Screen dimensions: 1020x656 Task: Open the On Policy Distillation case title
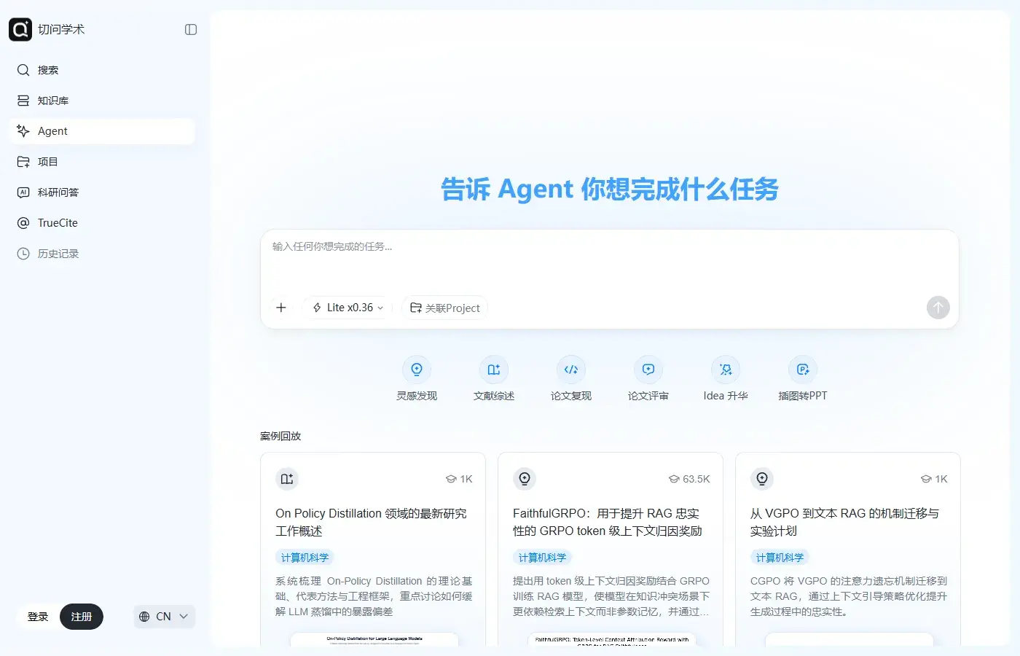[372, 523]
